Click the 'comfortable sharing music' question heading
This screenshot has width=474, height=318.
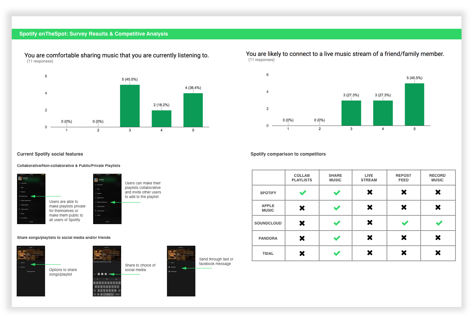click(x=117, y=55)
